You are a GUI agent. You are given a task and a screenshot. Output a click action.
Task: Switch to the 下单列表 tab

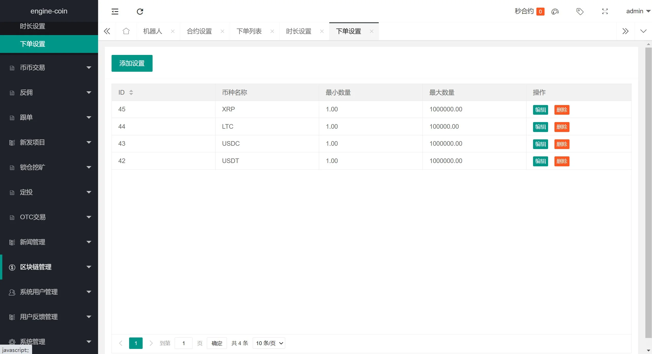(249, 31)
